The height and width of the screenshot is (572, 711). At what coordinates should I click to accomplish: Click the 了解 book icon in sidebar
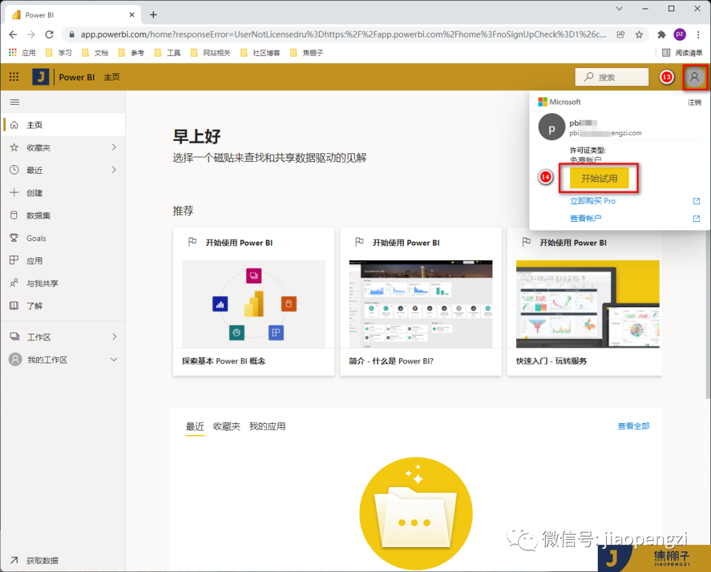point(14,305)
